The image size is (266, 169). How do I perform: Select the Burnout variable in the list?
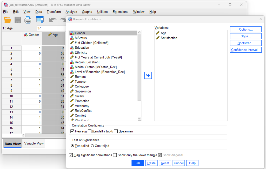81,76
